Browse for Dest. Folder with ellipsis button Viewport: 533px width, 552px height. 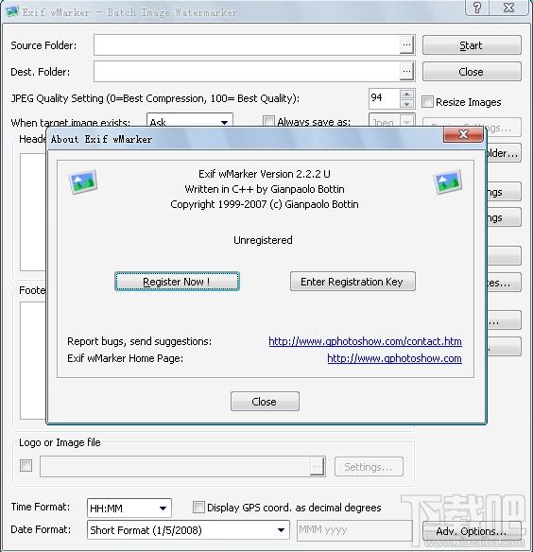(x=406, y=72)
